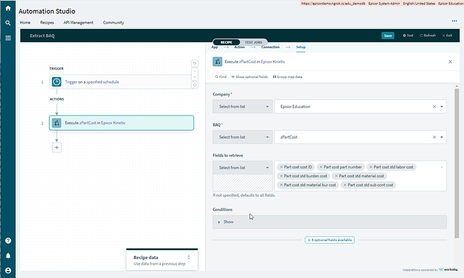Image resolution: width=464 pixels, height=278 pixels.
Task: Open the notifications bell icon
Action: [x=8, y=256]
